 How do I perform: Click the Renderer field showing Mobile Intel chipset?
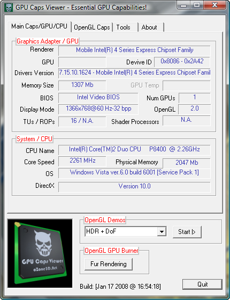point(134,50)
